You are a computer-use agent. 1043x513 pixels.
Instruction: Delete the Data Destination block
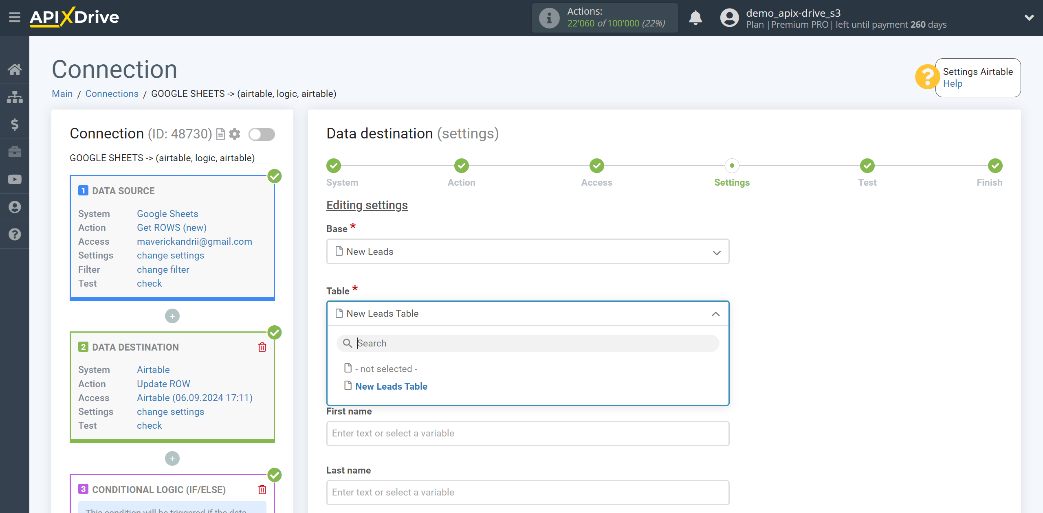coord(262,347)
